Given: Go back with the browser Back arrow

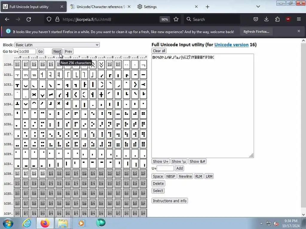Looking at the screenshot, I should point(7,19).
